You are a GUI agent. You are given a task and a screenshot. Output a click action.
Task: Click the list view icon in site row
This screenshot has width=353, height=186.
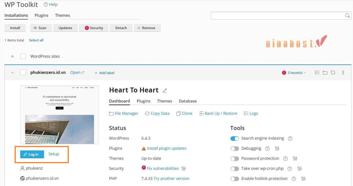coord(317,73)
